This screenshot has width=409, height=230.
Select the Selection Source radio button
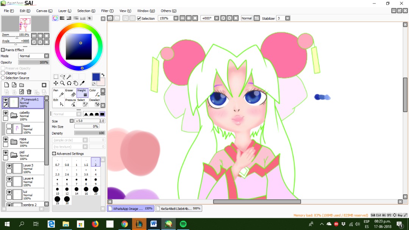tap(3, 78)
